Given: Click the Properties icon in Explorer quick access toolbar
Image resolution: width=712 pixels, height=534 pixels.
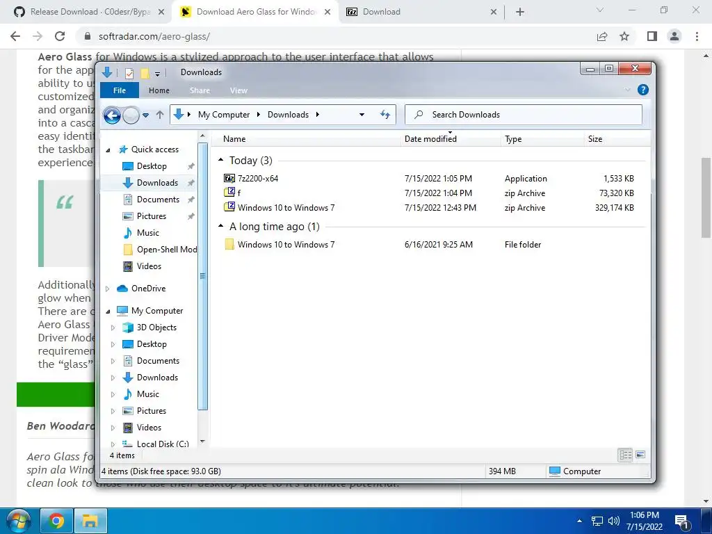Looking at the screenshot, I should point(129,72).
